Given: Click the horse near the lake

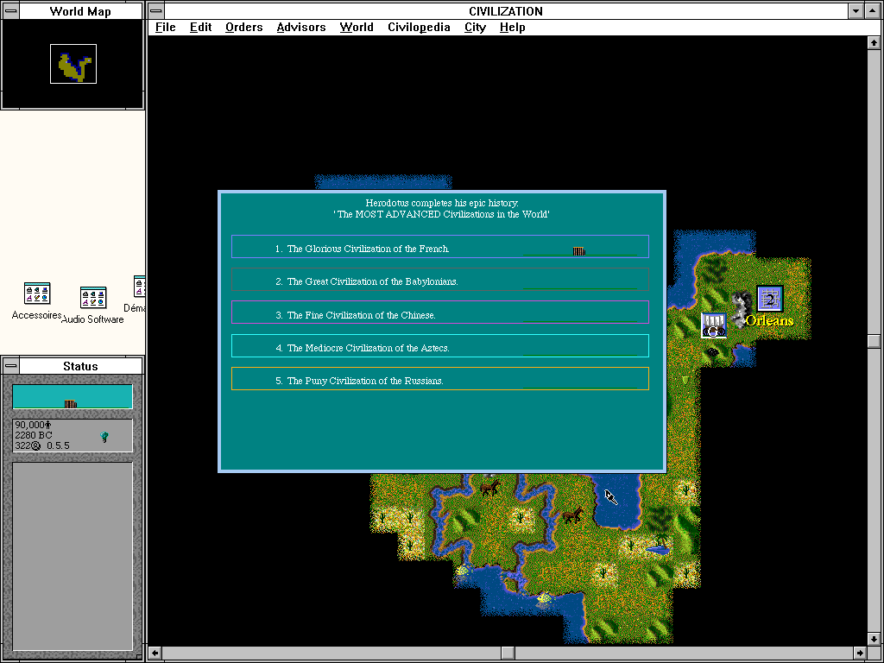Looking at the screenshot, I should pos(573,515).
